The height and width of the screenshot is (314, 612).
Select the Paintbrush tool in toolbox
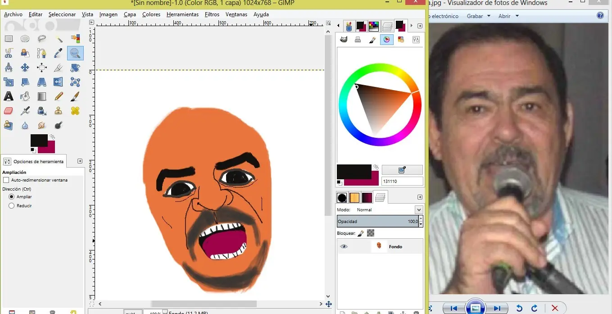pyautogui.click(x=75, y=96)
